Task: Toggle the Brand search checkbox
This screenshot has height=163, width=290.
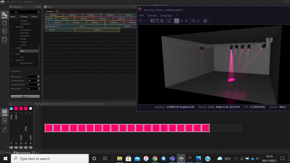Action: click(31, 16)
